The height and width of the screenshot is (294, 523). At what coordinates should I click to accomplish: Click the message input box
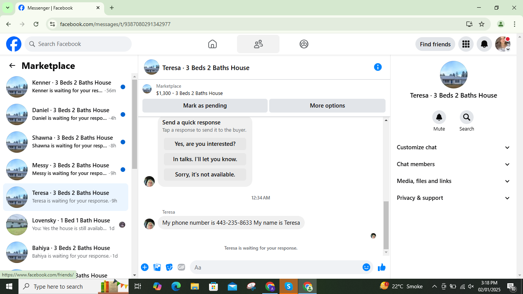pos(281,267)
